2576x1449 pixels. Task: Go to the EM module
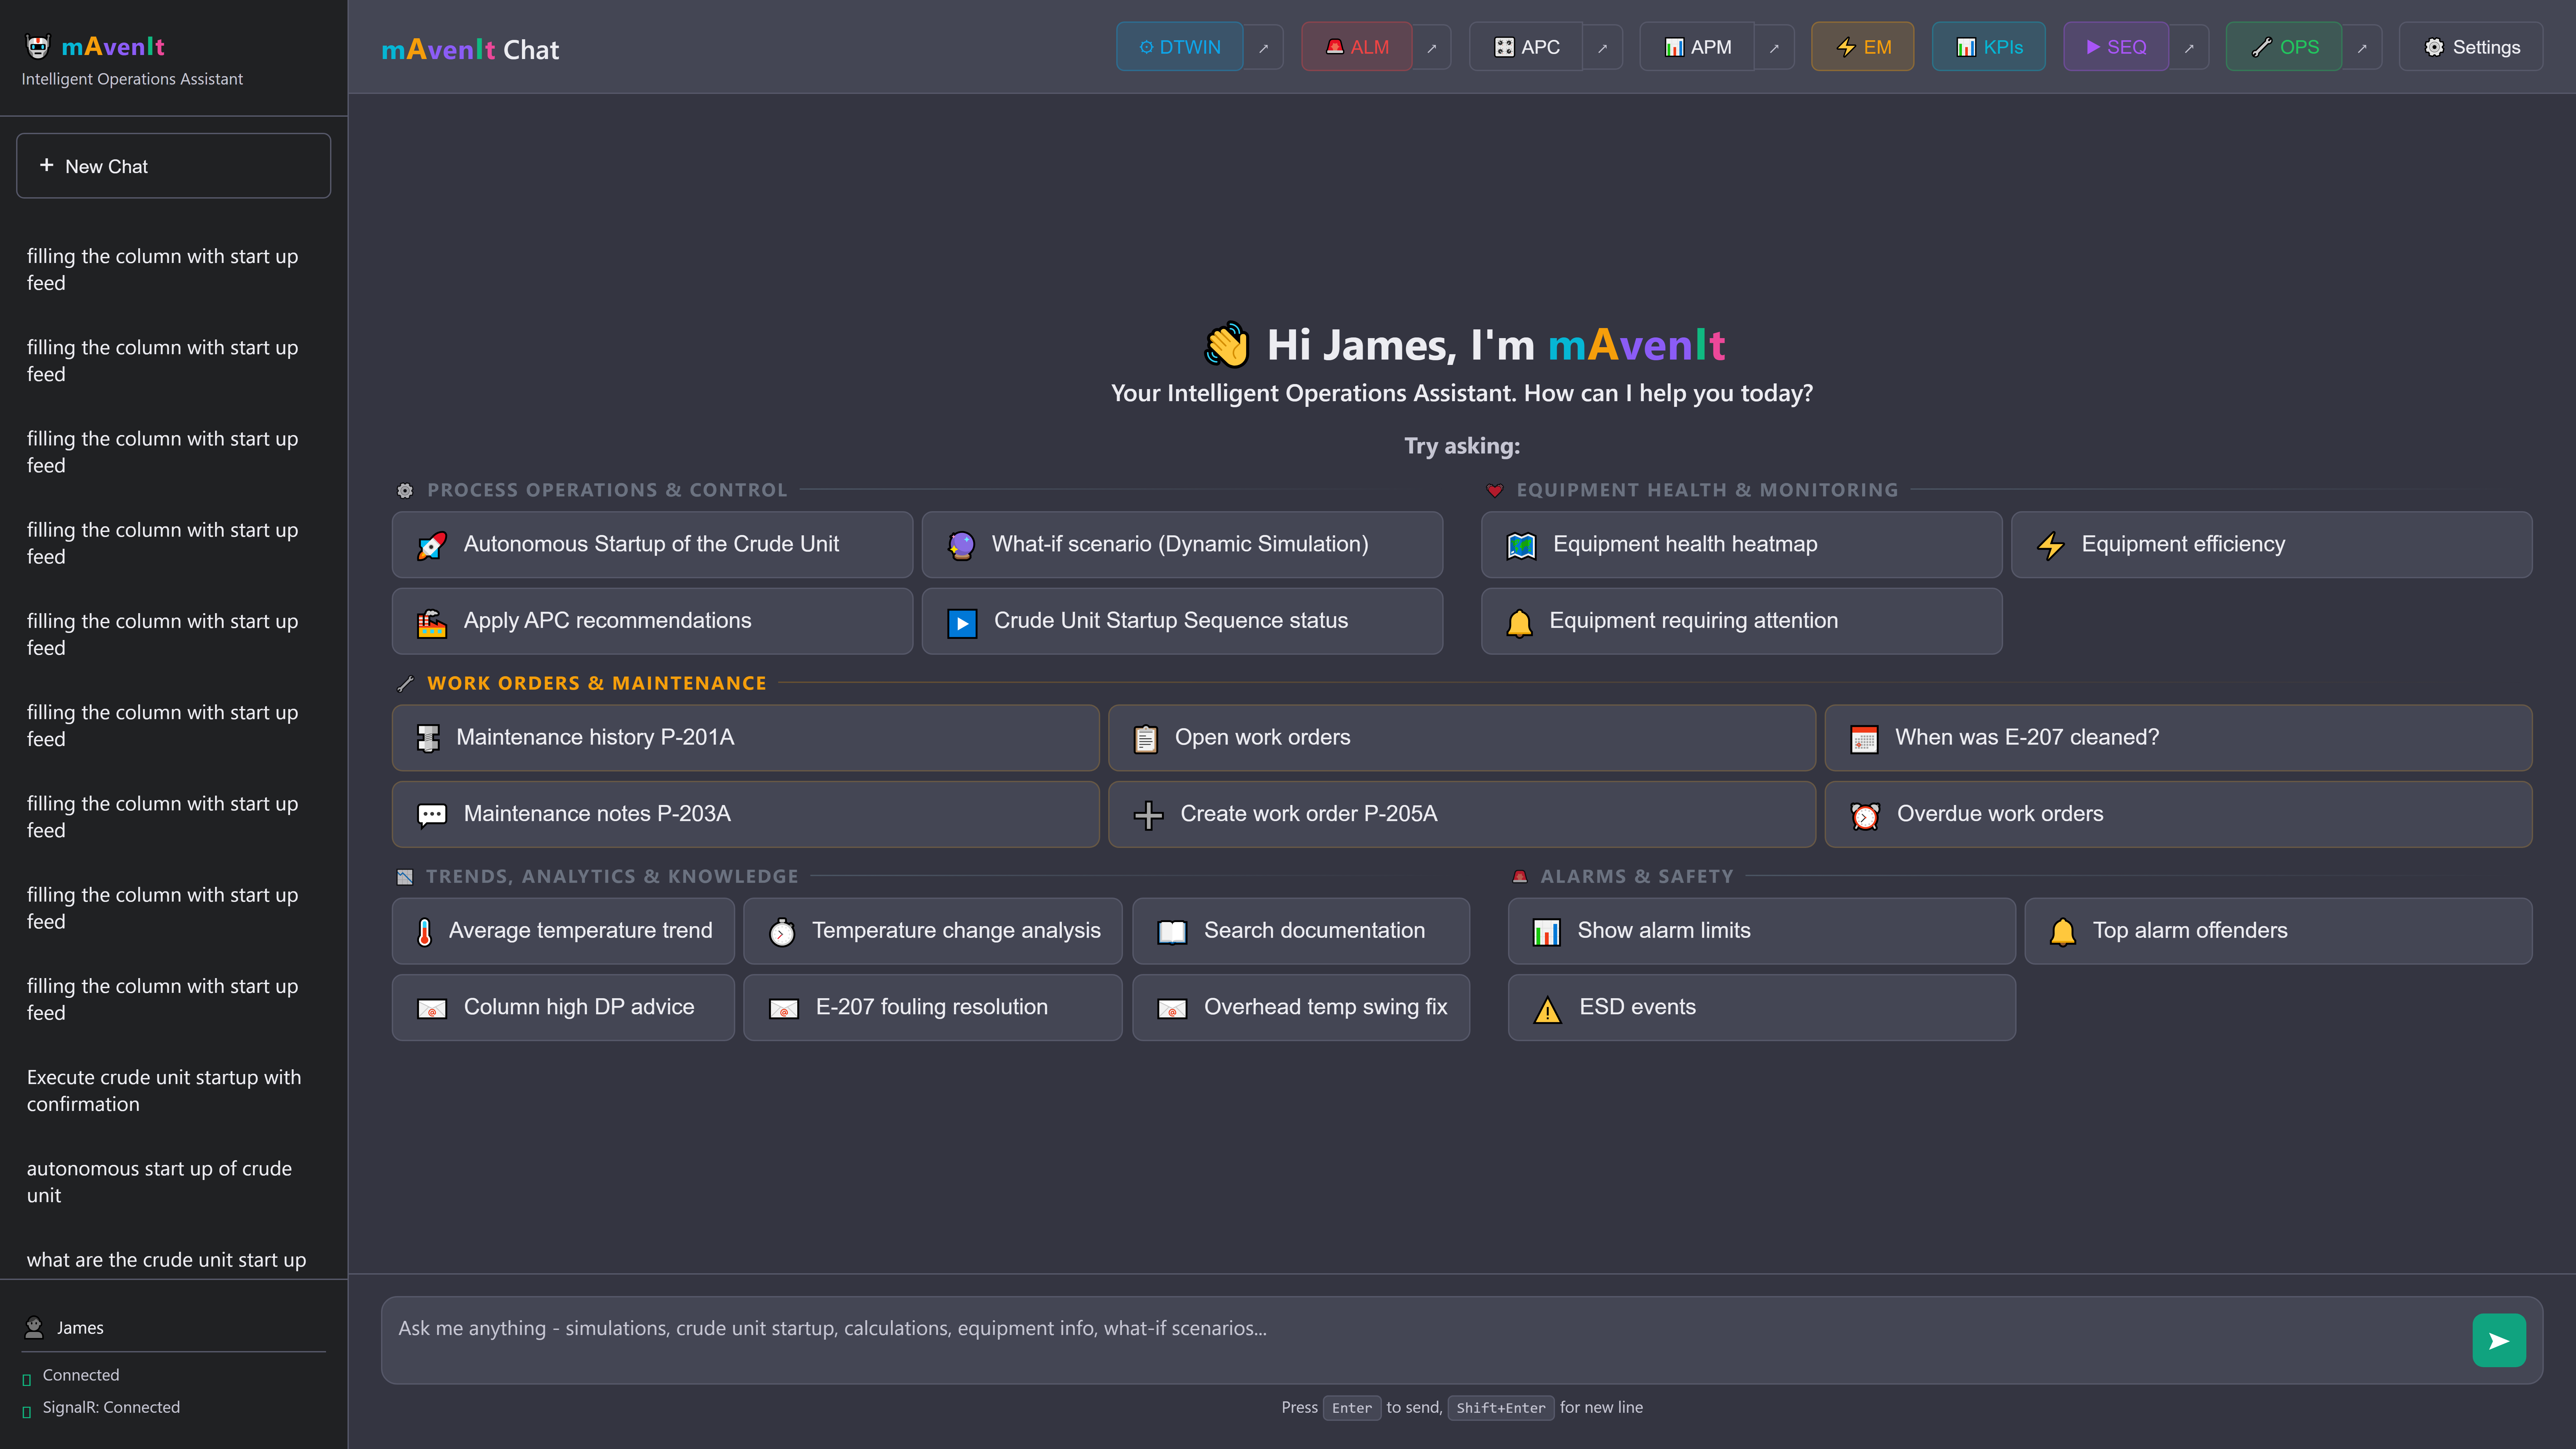[1863, 47]
